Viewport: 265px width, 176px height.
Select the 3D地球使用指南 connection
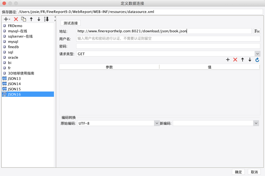[28, 73]
